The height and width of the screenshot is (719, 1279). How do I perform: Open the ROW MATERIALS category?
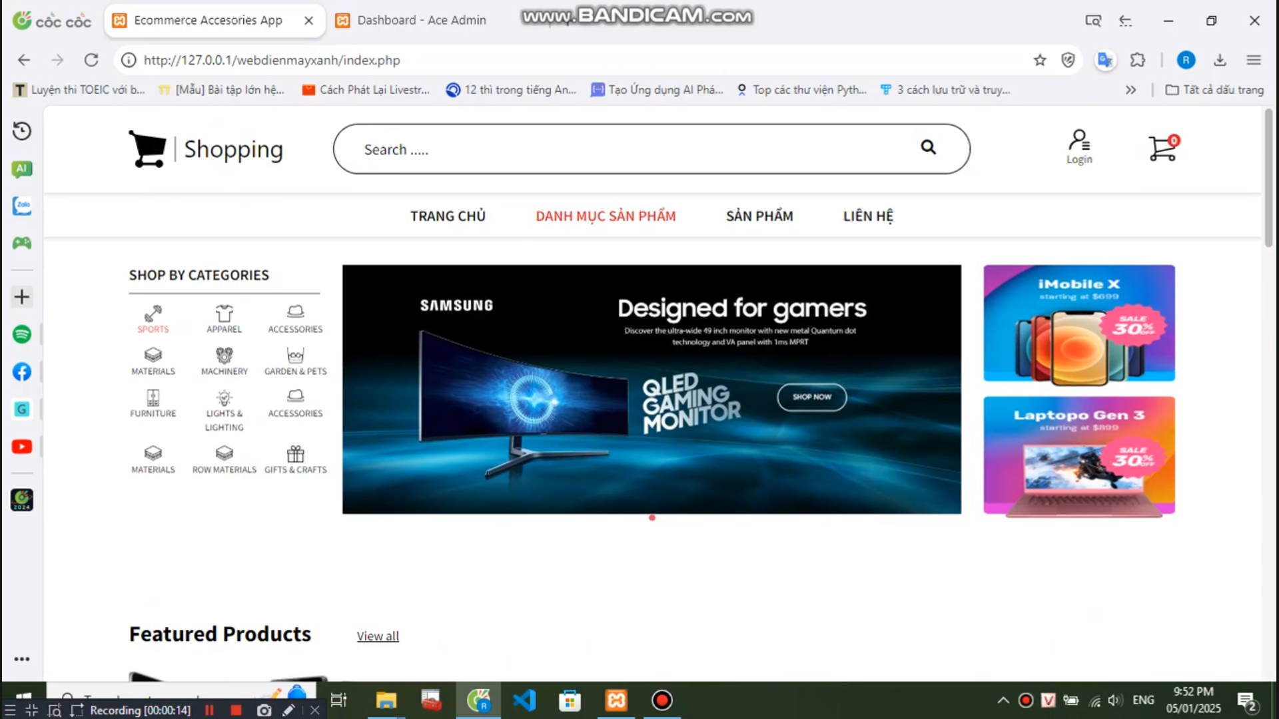coord(224,460)
